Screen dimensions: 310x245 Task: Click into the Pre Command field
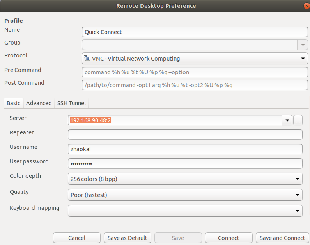click(195, 72)
